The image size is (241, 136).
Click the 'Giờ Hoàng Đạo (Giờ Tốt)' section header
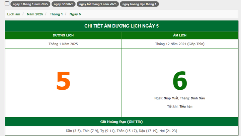click(122, 122)
